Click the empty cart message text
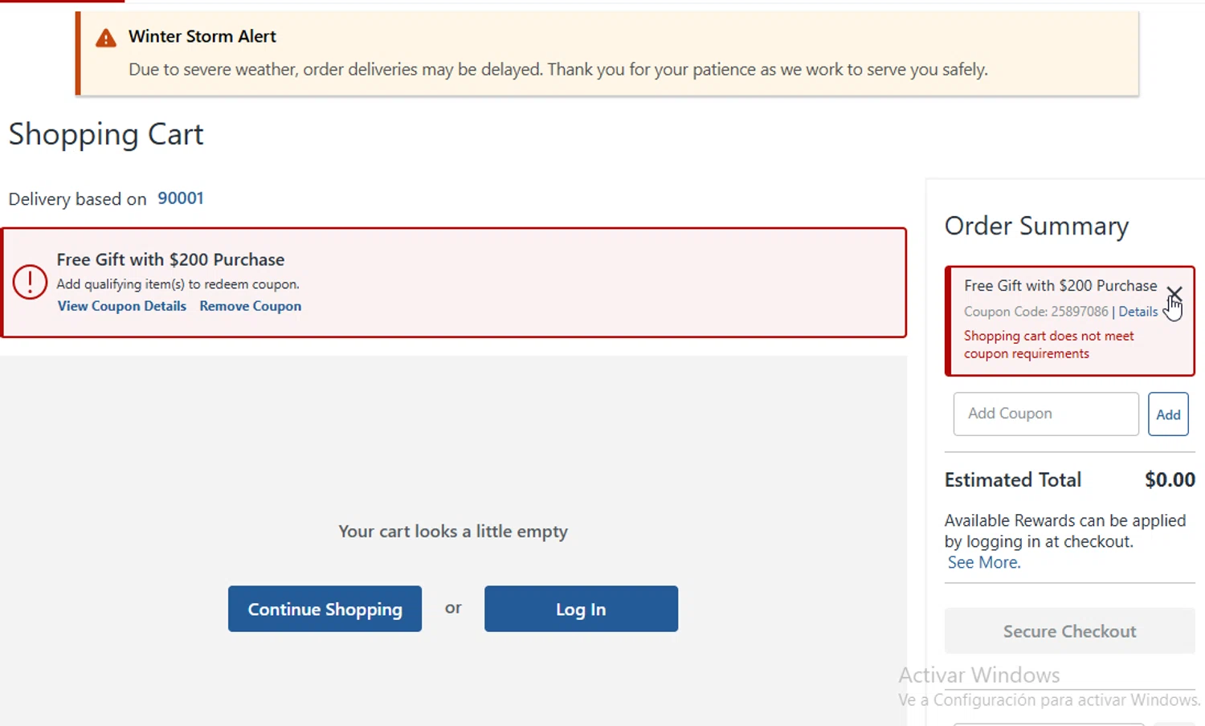The width and height of the screenshot is (1205, 726). (x=452, y=531)
